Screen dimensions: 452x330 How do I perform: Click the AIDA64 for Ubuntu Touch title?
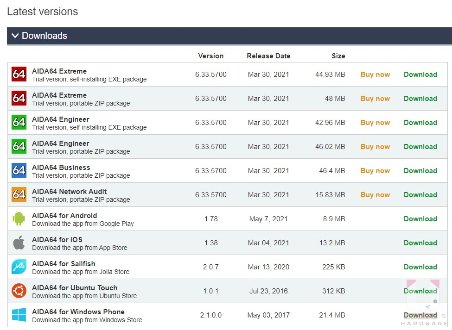point(75,288)
